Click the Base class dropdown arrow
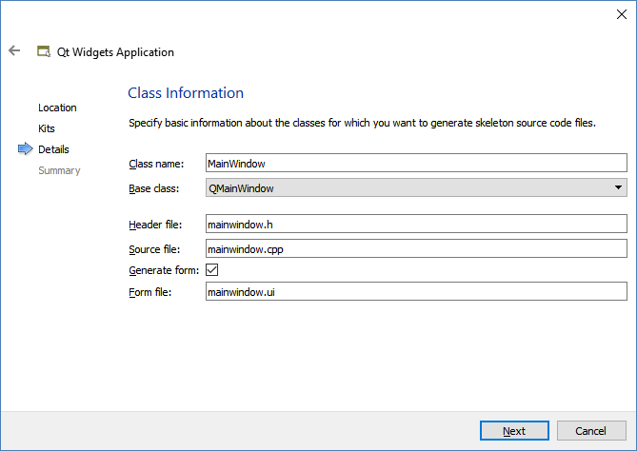637x451 pixels. click(x=619, y=188)
